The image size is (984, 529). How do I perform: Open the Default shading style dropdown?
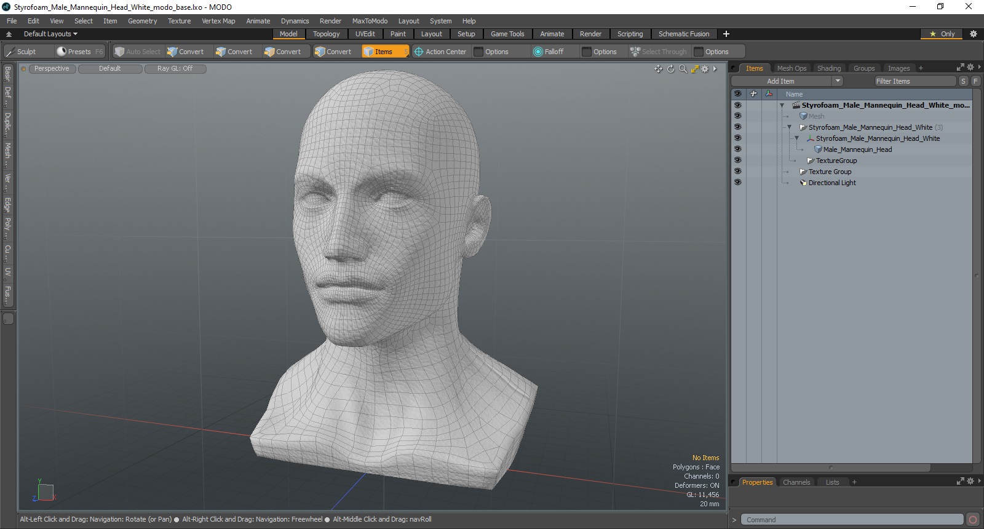coord(110,69)
